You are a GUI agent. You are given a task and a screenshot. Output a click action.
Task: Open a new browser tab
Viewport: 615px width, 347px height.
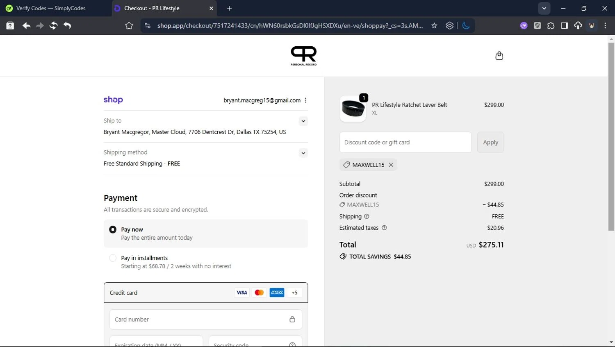(x=229, y=8)
